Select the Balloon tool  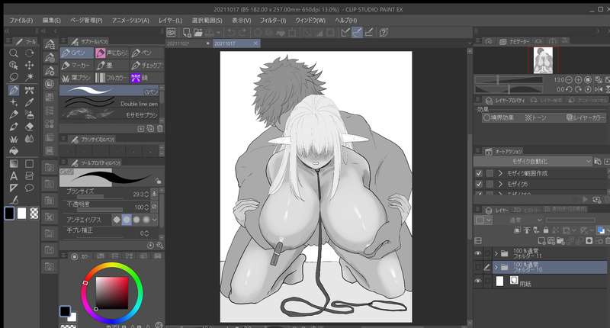point(29,188)
